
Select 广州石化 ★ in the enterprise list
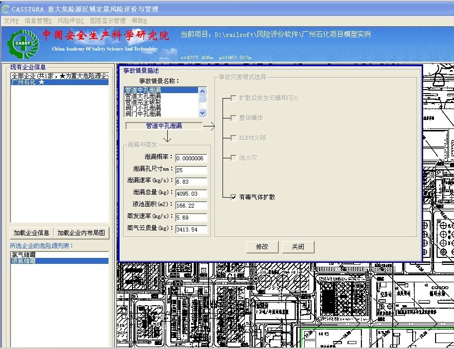coord(28,82)
